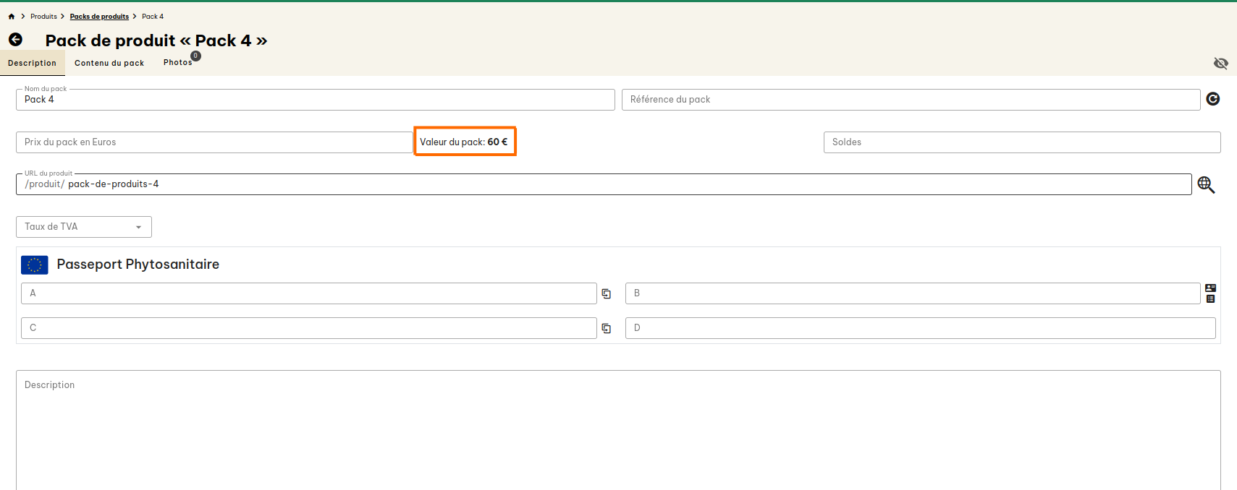Click the Pack 4 breadcrumb item
Image resolution: width=1237 pixels, height=490 pixels.
point(153,17)
